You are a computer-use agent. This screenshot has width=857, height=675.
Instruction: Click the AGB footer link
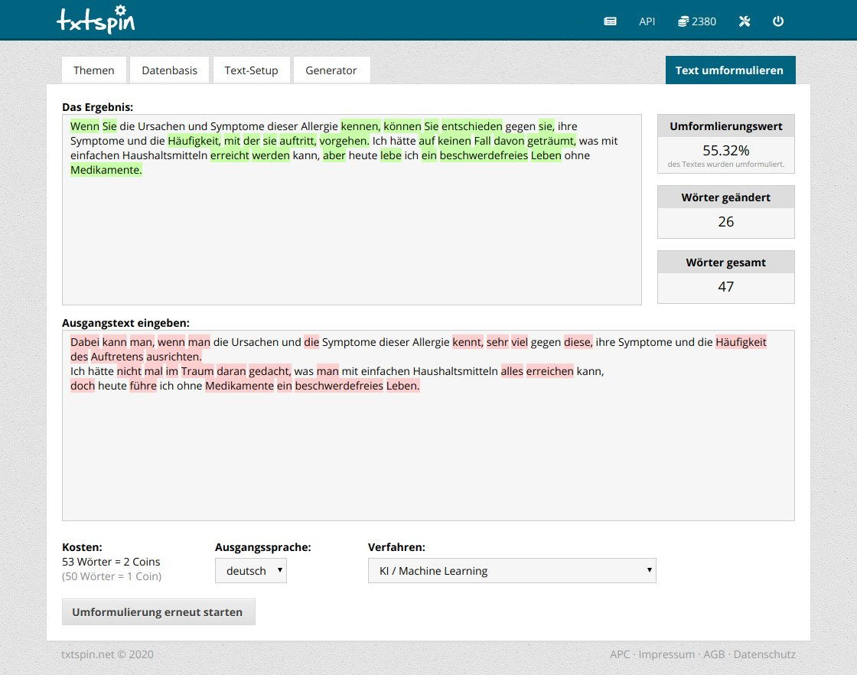click(x=715, y=654)
